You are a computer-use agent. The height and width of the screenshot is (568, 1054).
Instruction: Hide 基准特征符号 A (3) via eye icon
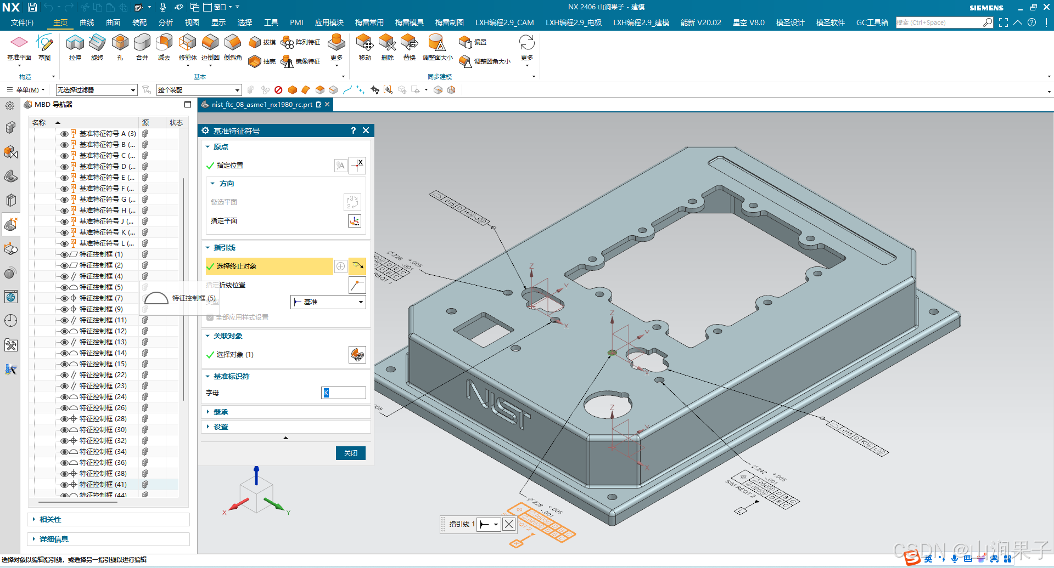point(64,134)
